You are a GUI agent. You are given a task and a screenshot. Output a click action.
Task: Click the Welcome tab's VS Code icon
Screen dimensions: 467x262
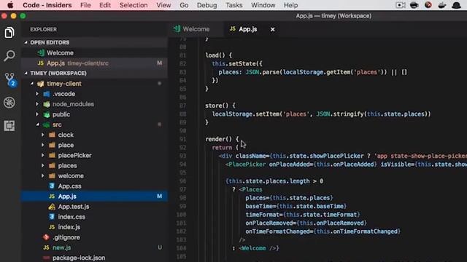177,29
